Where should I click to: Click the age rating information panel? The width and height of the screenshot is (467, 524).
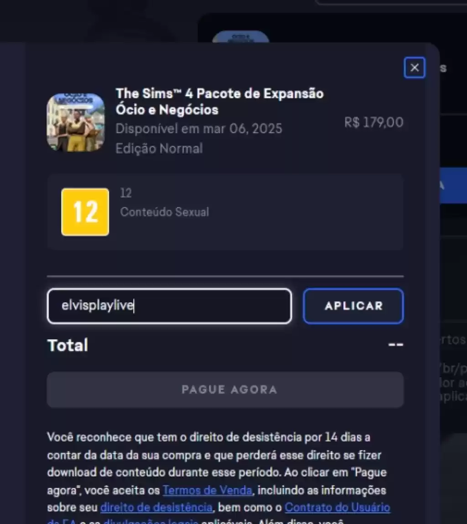[225, 212]
